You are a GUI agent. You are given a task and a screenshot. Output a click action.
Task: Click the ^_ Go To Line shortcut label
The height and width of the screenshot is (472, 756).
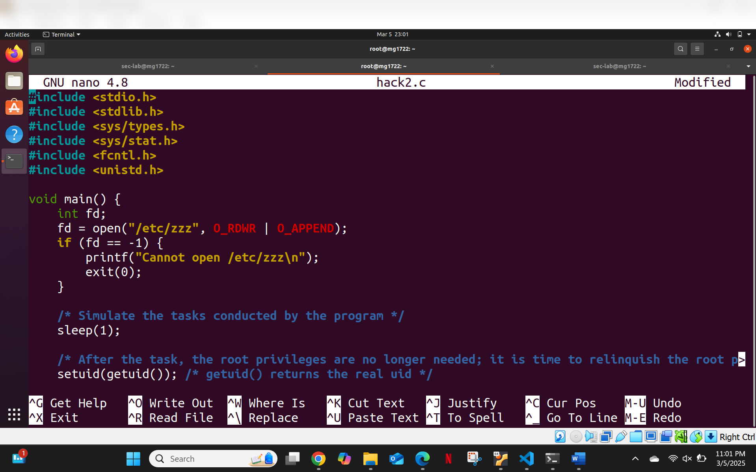coord(572,418)
